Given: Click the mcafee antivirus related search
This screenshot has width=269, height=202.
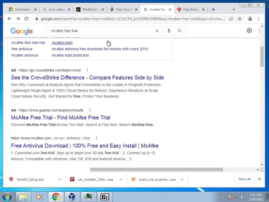Looking at the screenshot, I should click(24, 55).
